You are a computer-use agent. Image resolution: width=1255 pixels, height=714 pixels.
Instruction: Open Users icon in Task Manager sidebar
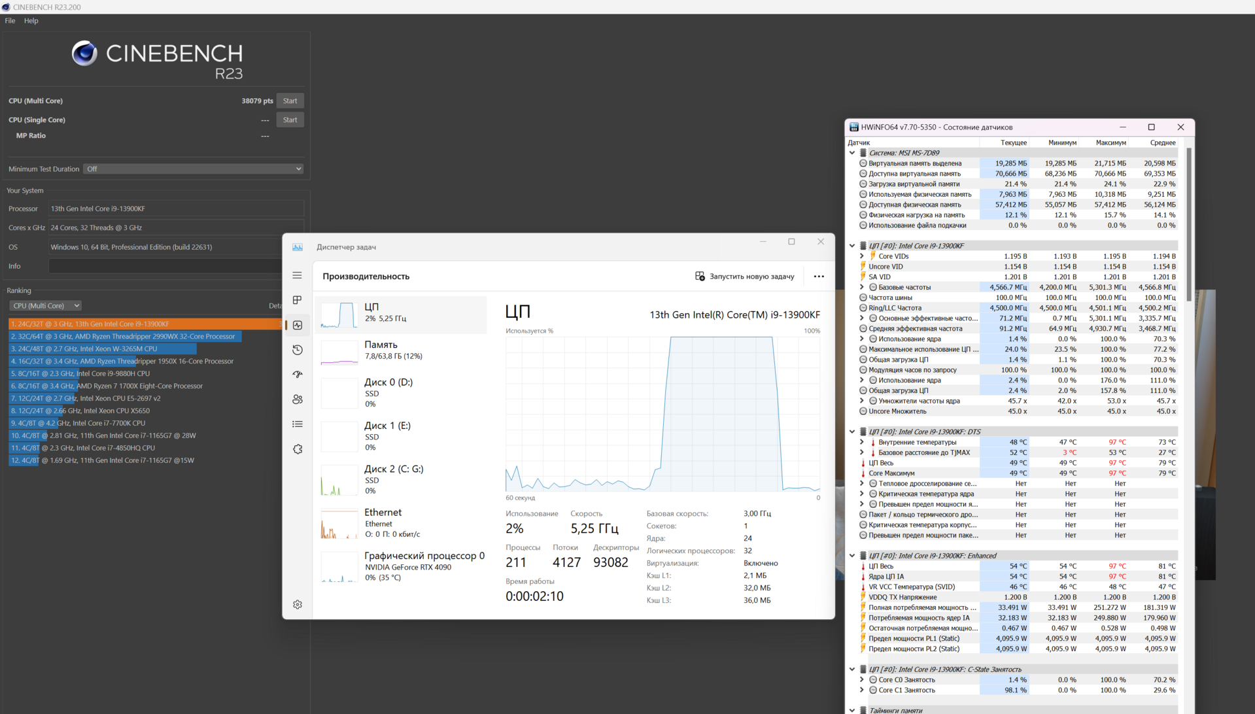point(297,399)
